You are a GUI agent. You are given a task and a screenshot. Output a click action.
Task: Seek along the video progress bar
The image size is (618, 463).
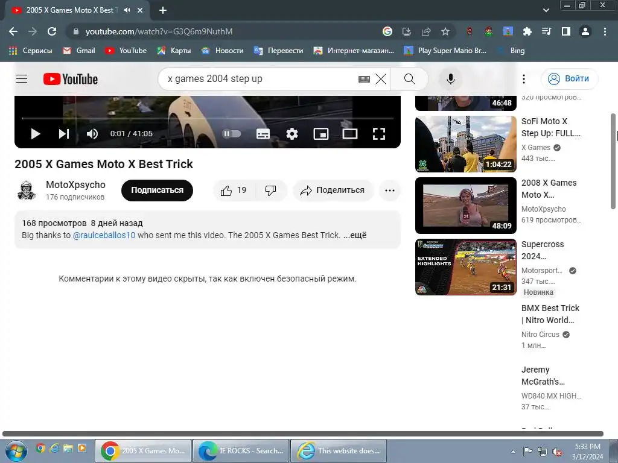[x=208, y=118]
